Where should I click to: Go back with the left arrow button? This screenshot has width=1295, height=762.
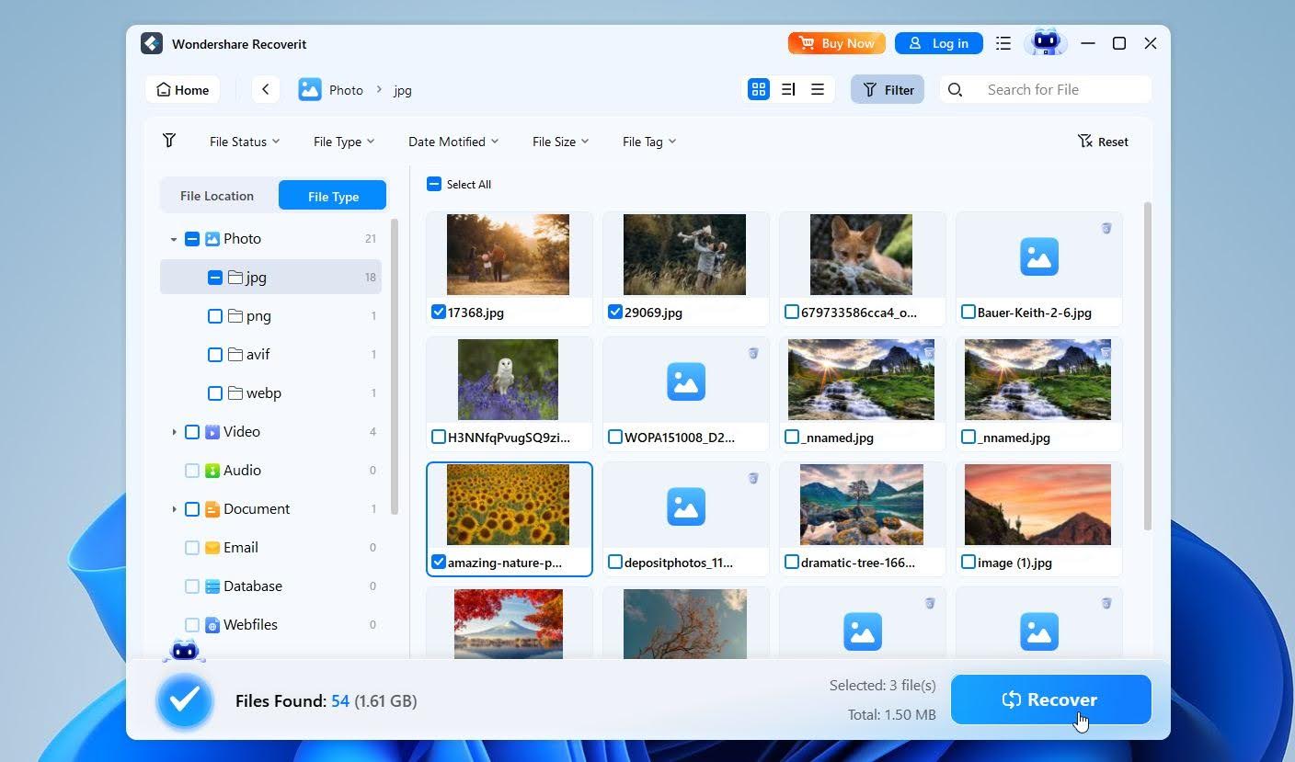(265, 89)
